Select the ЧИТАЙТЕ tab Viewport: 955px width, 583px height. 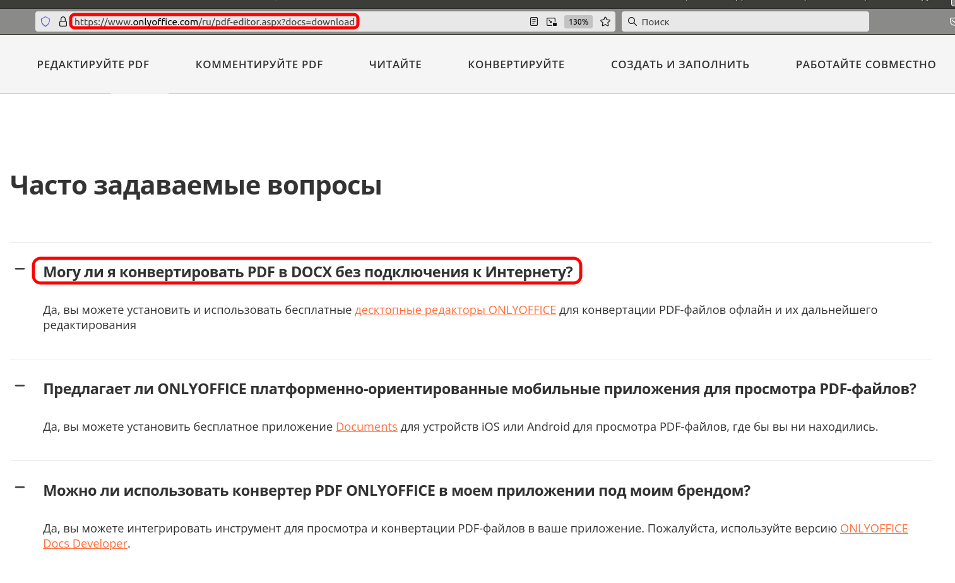click(395, 64)
